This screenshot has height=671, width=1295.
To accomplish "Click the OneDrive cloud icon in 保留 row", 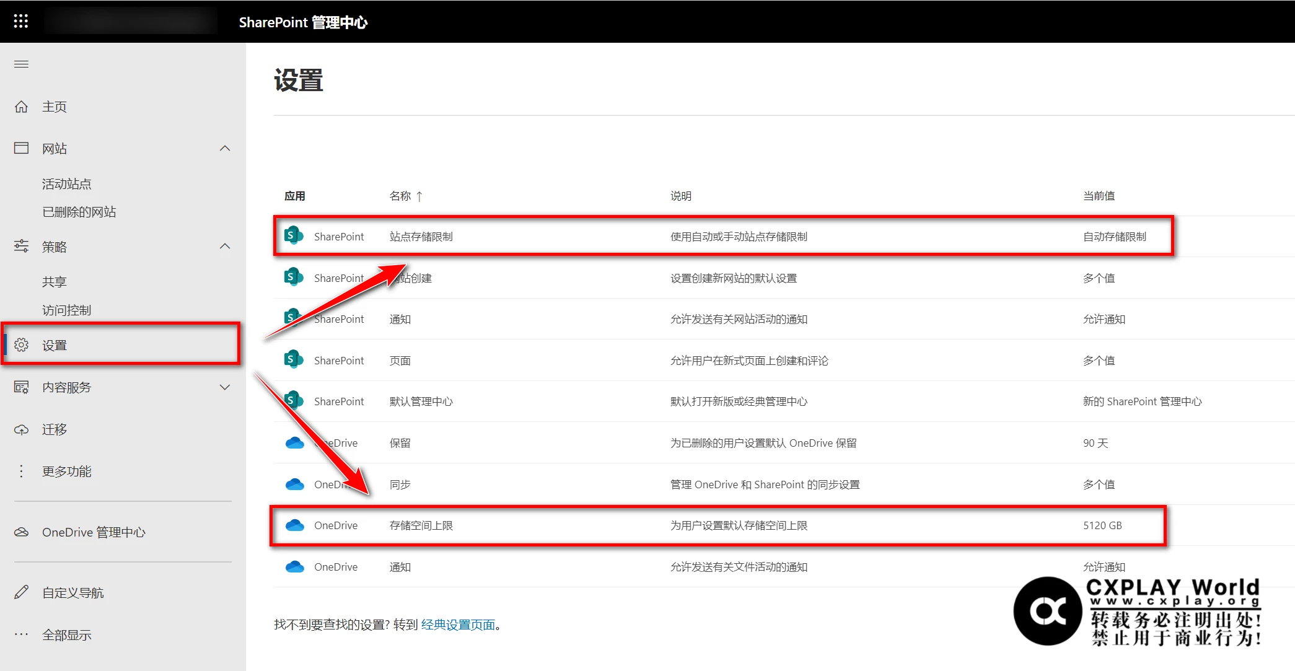I will coord(294,442).
